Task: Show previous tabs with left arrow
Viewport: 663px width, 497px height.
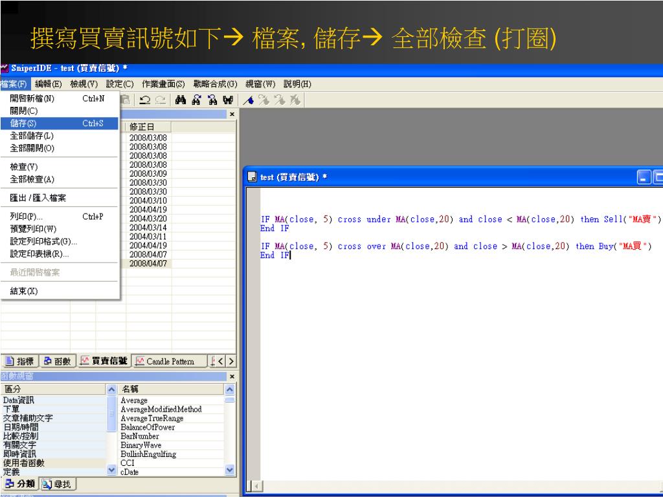Action: (x=220, y=361)
